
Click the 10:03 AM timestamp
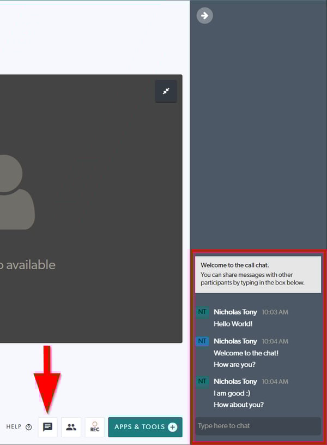[275, 312]
